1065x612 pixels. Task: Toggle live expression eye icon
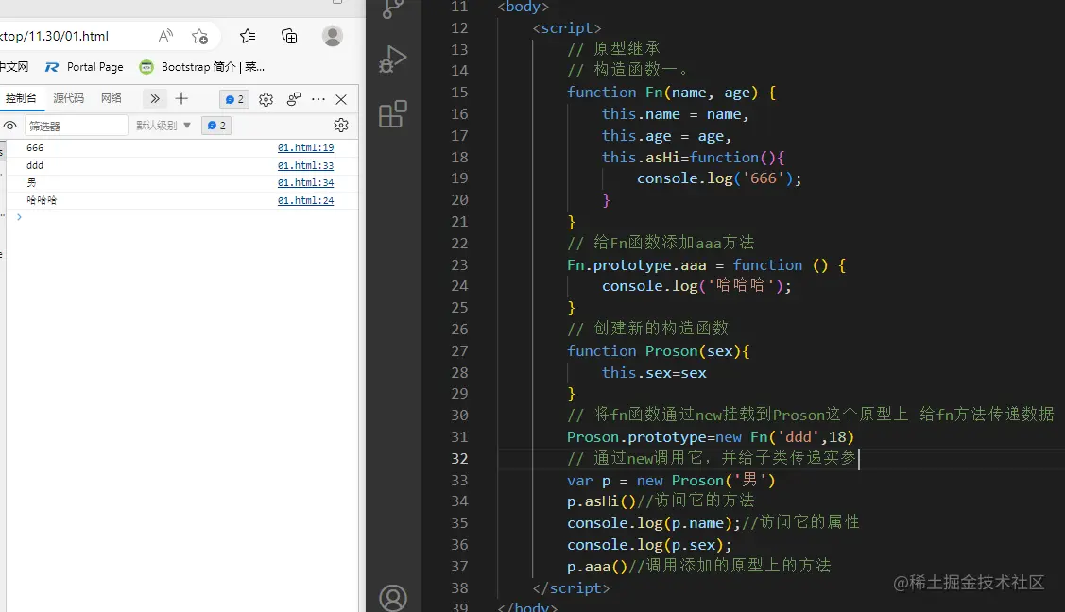[x=10, y=126]
